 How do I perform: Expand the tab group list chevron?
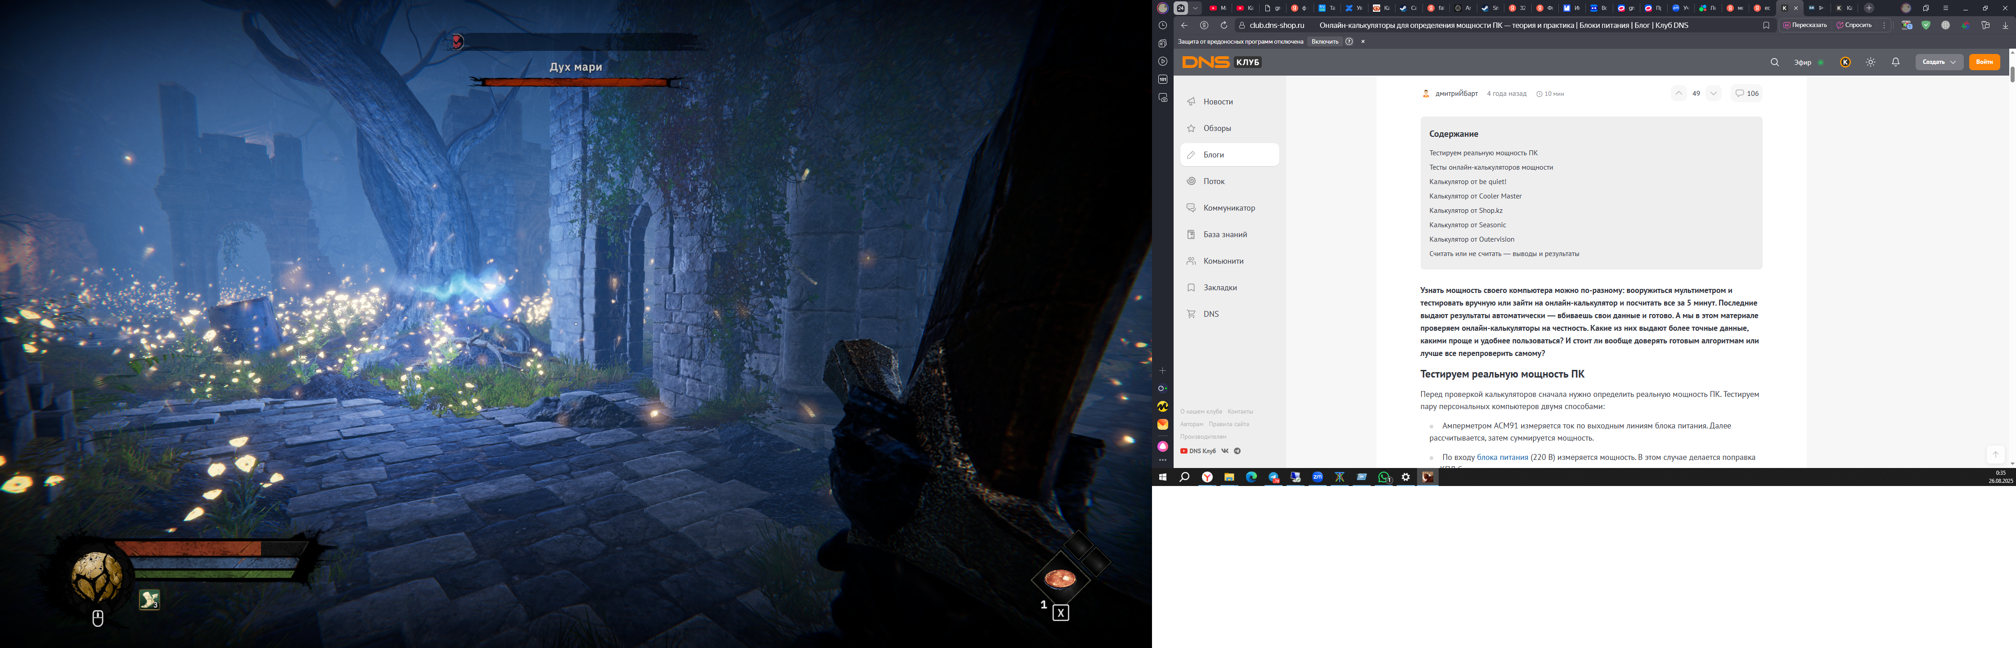(1195, 8)
